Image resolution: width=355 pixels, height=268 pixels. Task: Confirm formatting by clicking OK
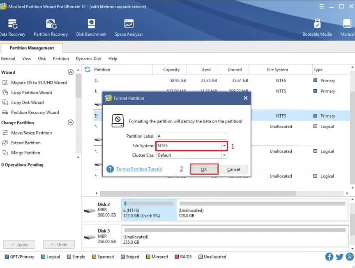pos(204,169)
